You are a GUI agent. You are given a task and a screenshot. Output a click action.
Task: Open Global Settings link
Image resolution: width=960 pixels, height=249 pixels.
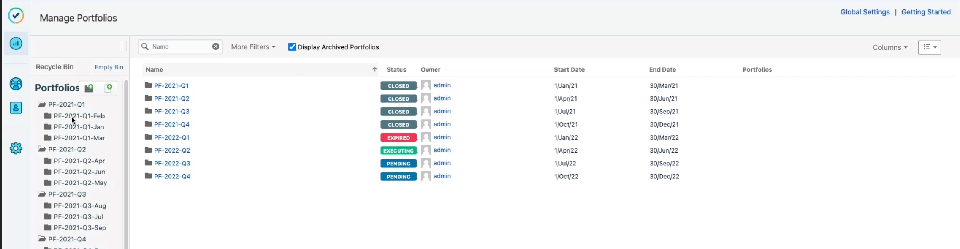click(x=865, y=12)
